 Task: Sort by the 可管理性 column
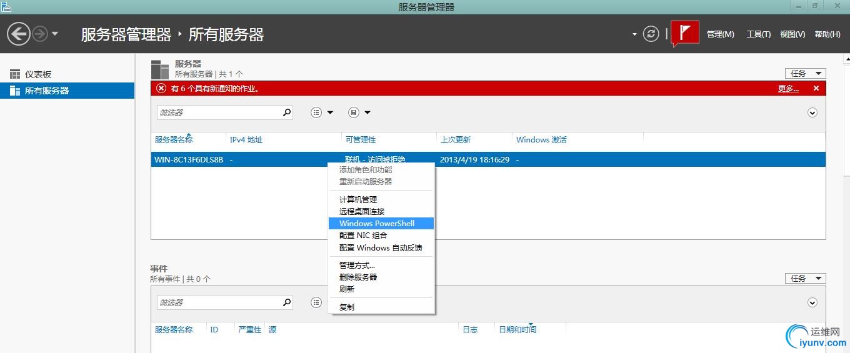361,140
